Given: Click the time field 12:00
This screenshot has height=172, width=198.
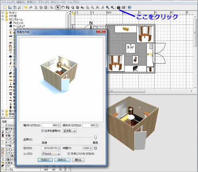Looking at the screenshot, I should click(x=86, y=148).
